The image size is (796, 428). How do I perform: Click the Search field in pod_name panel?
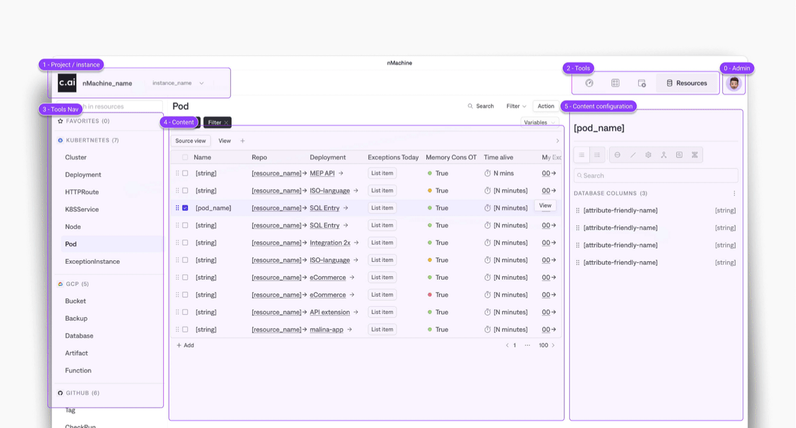(656, 176)
